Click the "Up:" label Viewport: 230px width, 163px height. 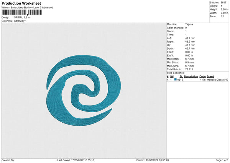(169, 45)
